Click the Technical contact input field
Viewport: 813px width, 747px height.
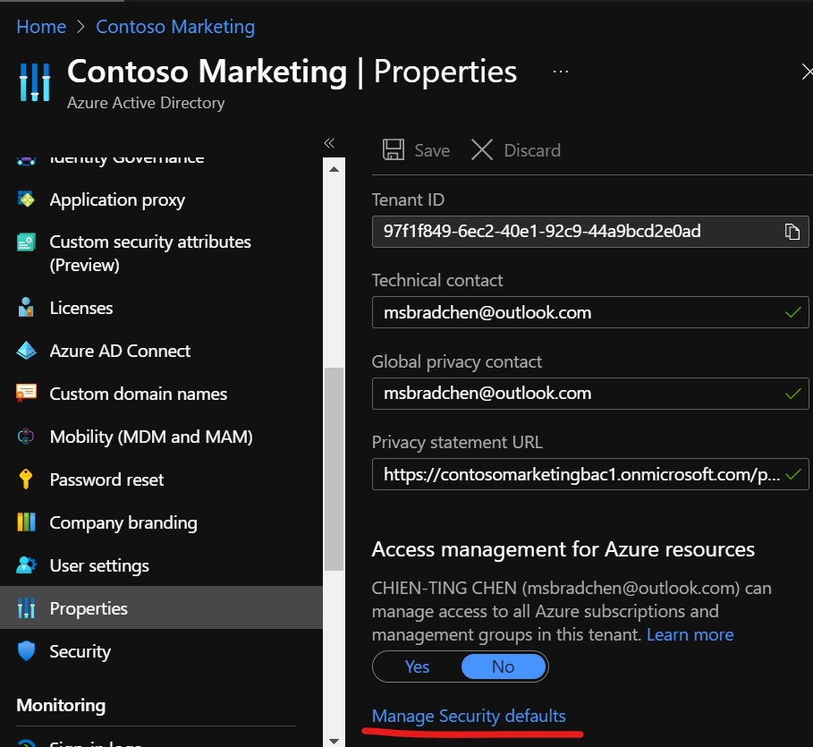coord(590,312)
